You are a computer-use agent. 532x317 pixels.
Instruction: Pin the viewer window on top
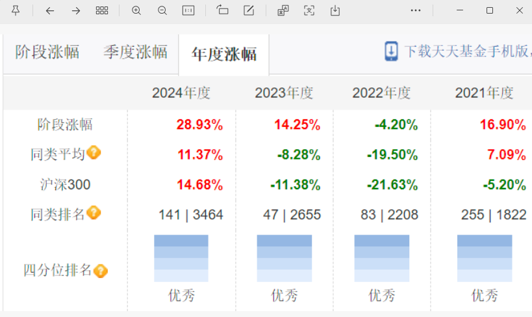tap(16, 10)
